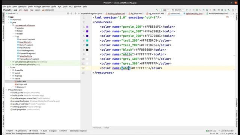Open the AccountFragment class
This screenshot has width=240, height=135.
pyautogui.click(x=27, y=39)
